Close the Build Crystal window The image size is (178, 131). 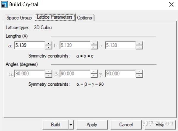(171, 4)
